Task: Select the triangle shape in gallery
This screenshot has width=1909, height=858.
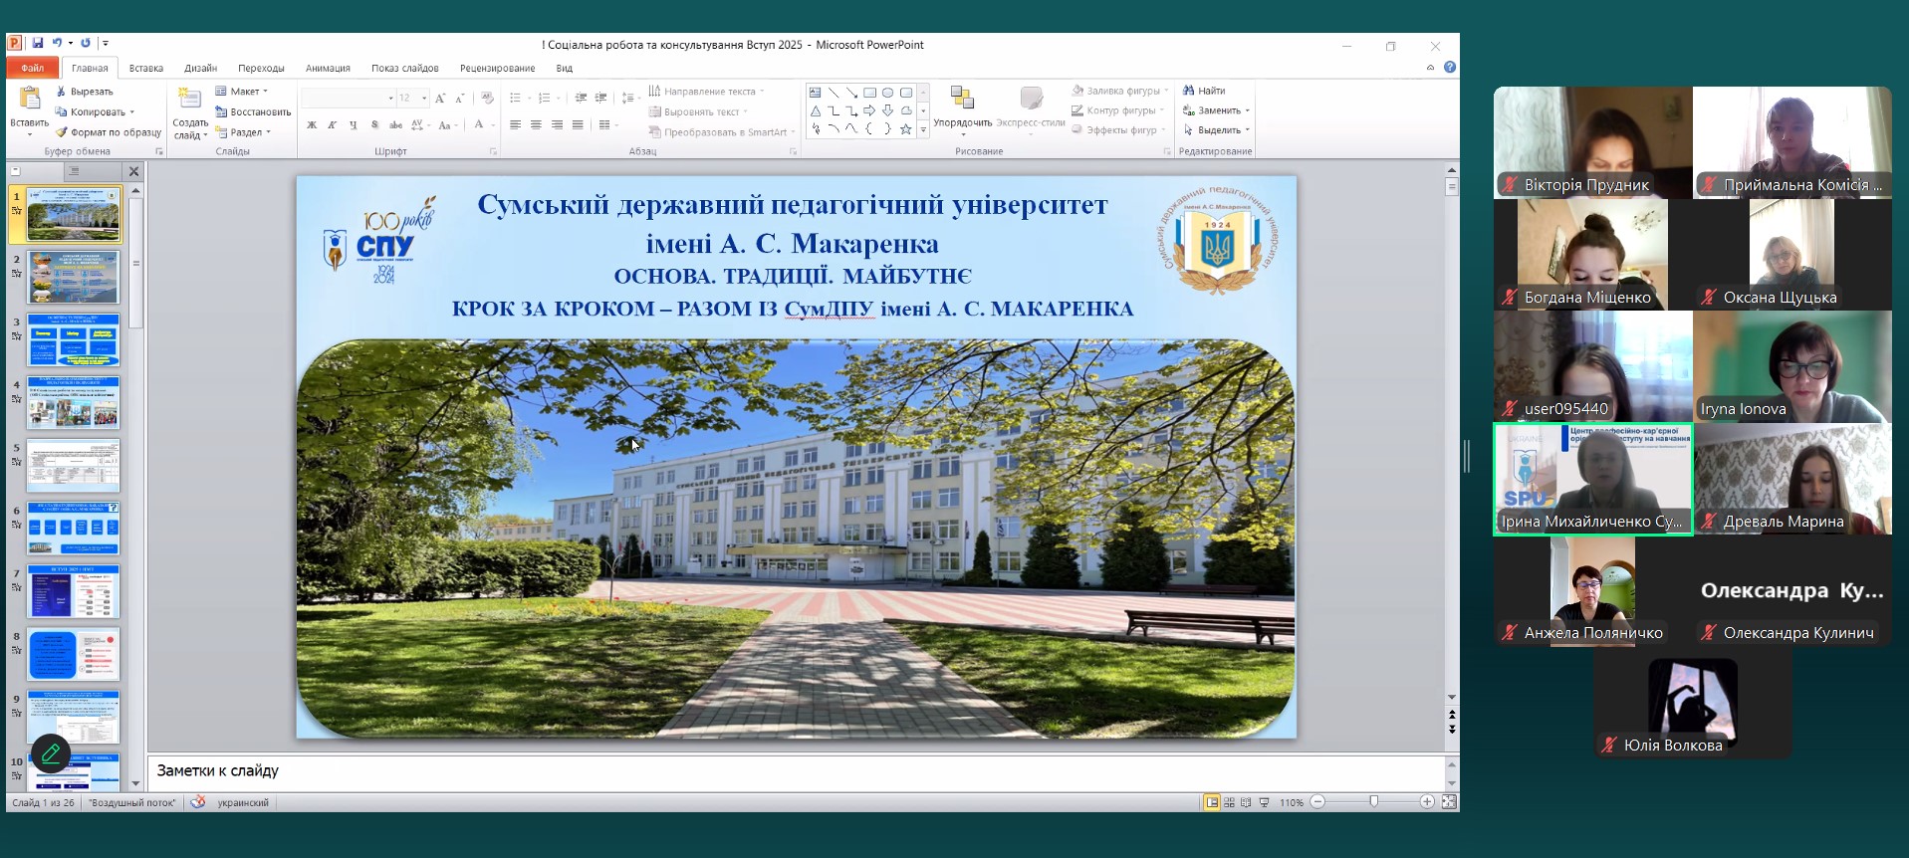Action: click(816, 110)
